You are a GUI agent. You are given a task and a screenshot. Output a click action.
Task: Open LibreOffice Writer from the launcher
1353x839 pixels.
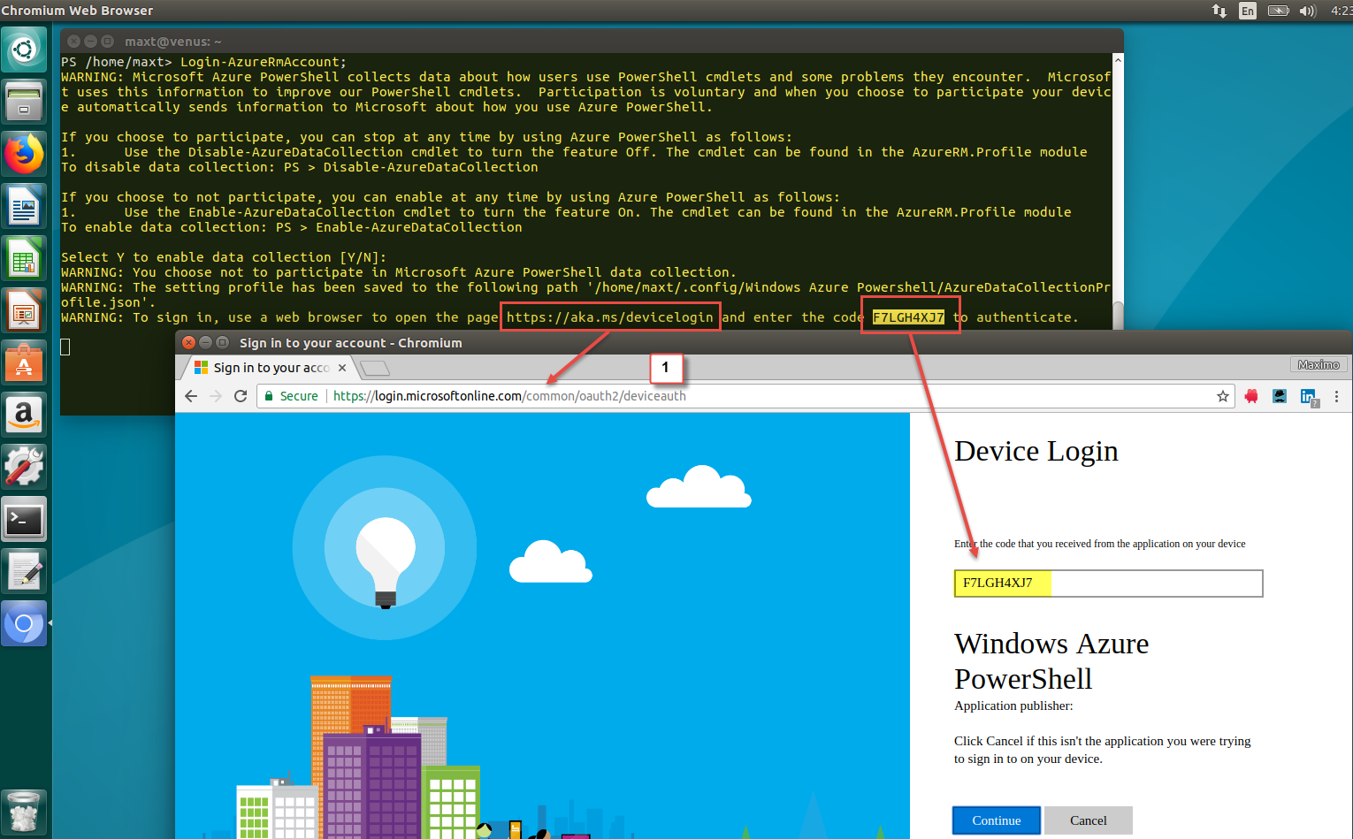(x=24, y=206)
